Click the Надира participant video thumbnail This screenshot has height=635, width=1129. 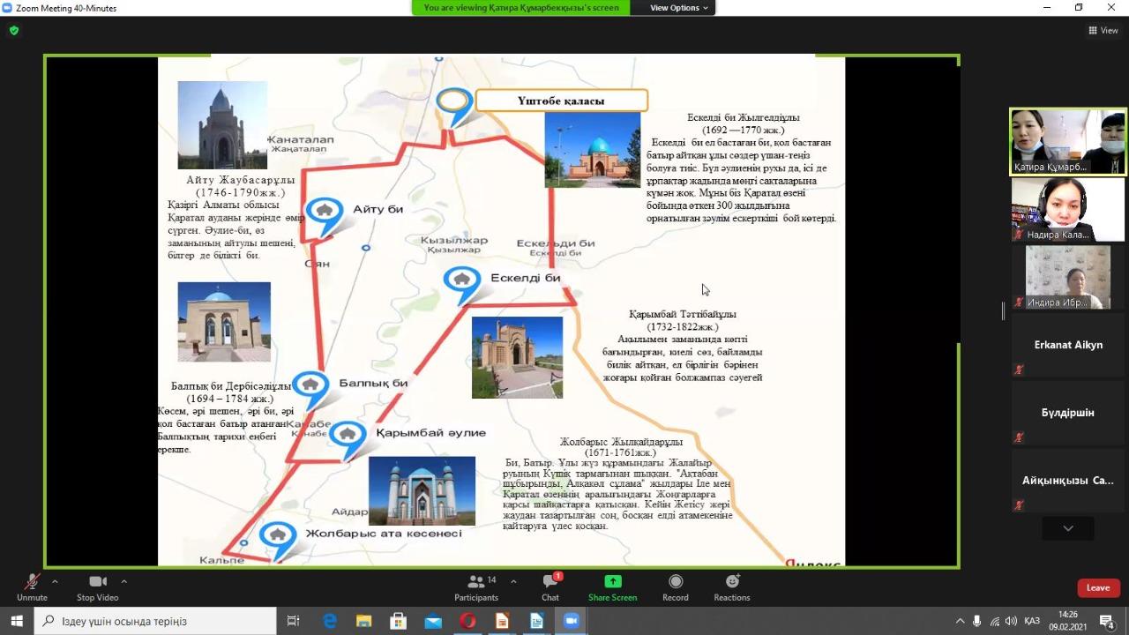1068,209
